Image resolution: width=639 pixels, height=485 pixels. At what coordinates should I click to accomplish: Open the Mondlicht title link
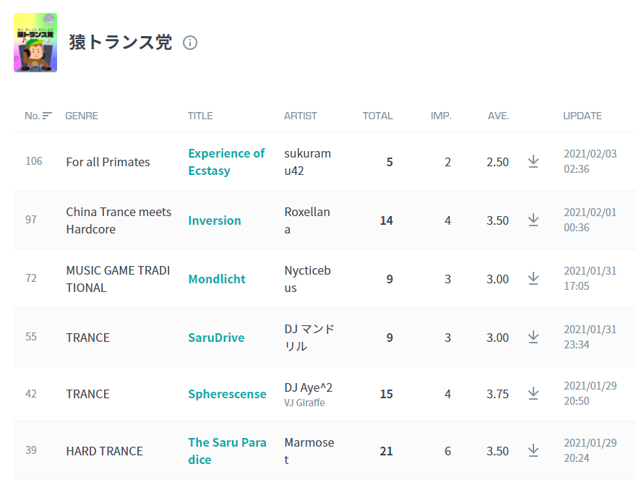pyautogui.click(x=217, y=279)
